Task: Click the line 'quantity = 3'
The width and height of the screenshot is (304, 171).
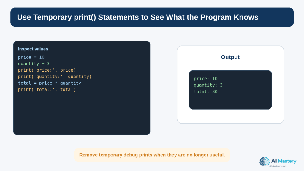Action: tap(34, 64)
